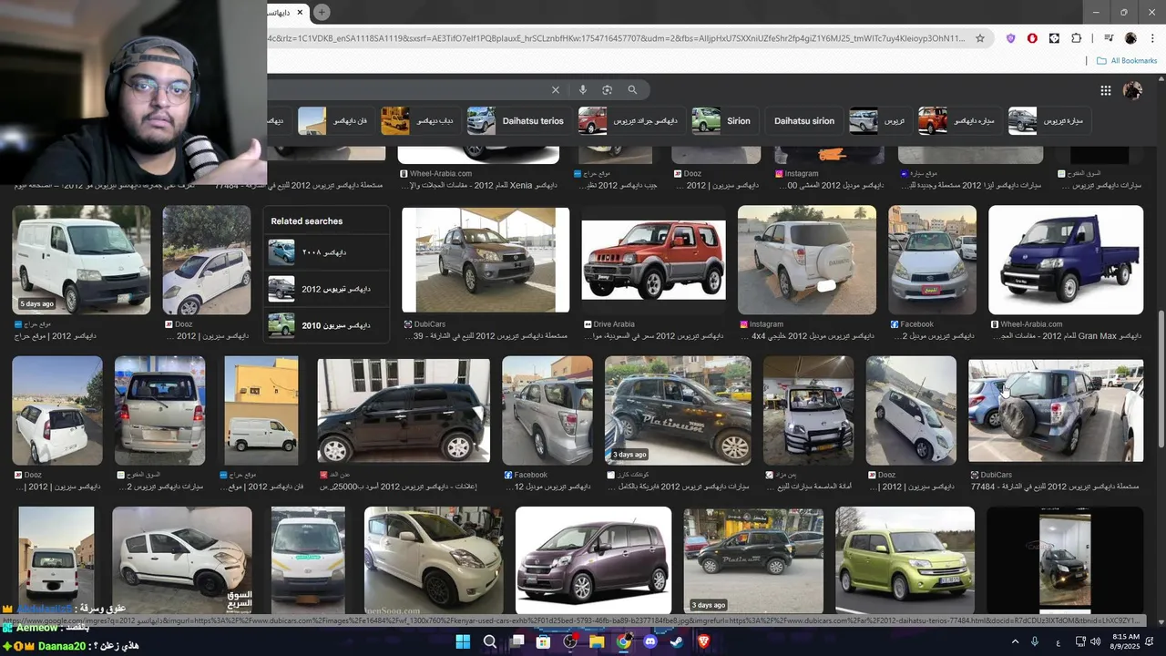Open the white Terios rear Instagram image
This screenshot has height=656, width=1166.
coord(807,260)
